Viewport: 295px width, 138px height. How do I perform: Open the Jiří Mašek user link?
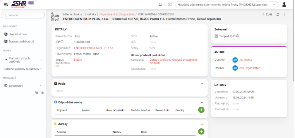point(246,60)
